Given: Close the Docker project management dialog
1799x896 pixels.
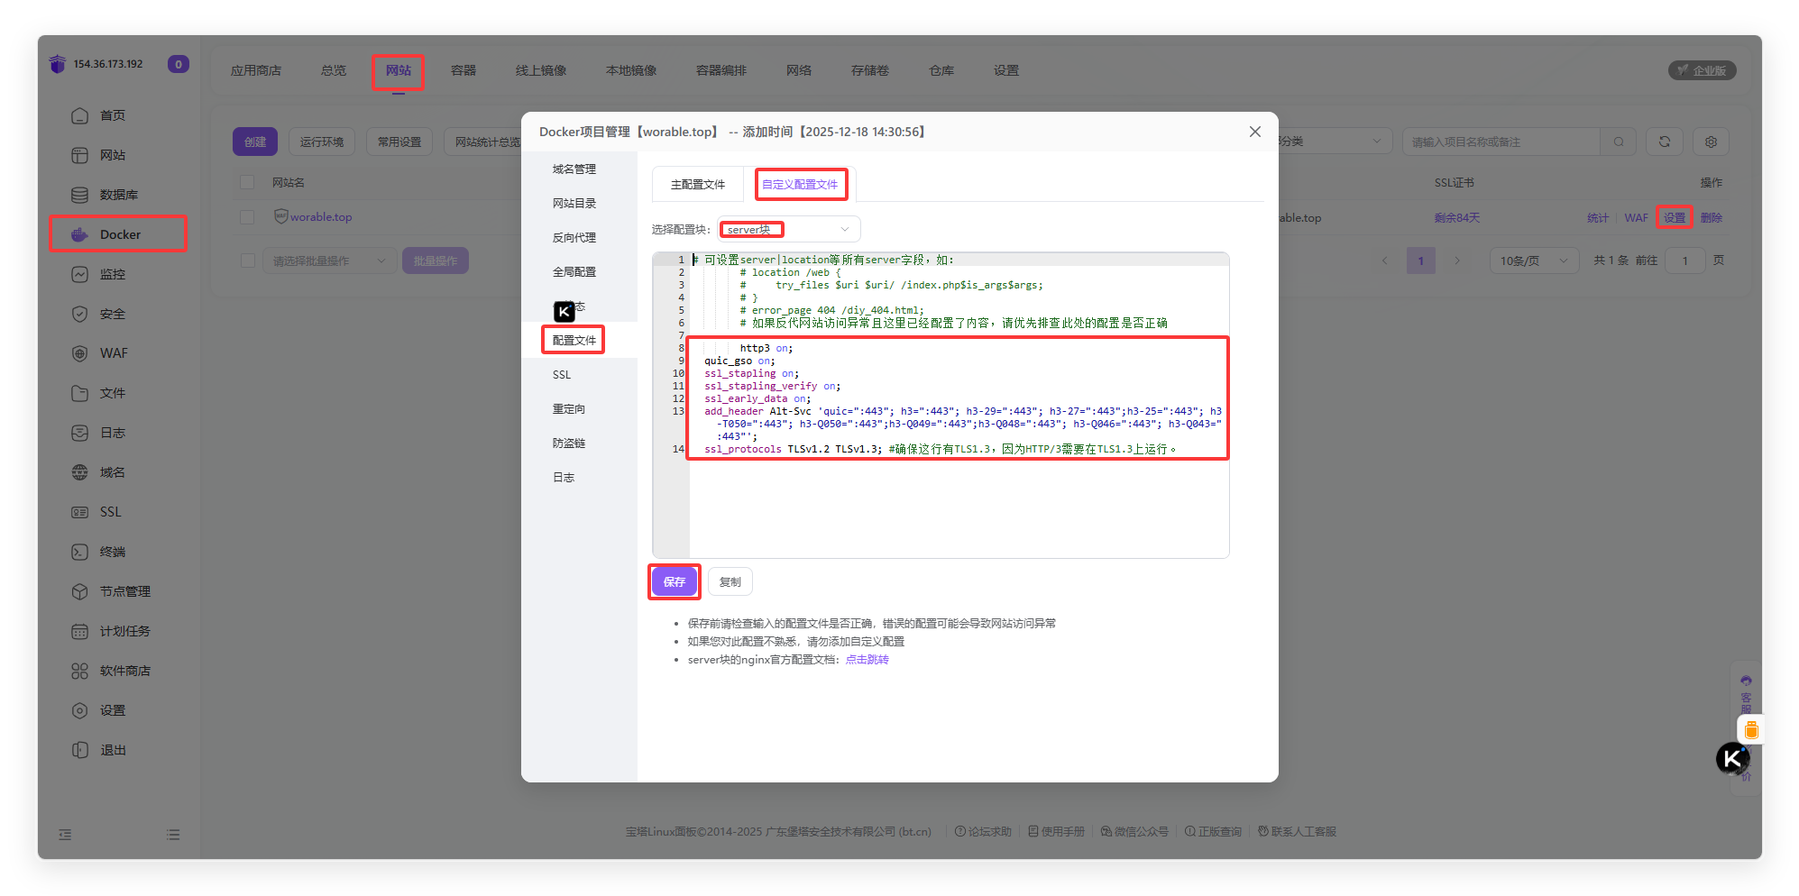Looking at the screenshot, I should point(1254,132).
